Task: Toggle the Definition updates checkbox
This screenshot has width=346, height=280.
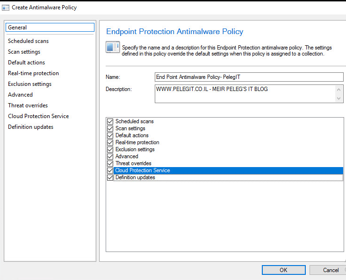Action: click(110, 177)
